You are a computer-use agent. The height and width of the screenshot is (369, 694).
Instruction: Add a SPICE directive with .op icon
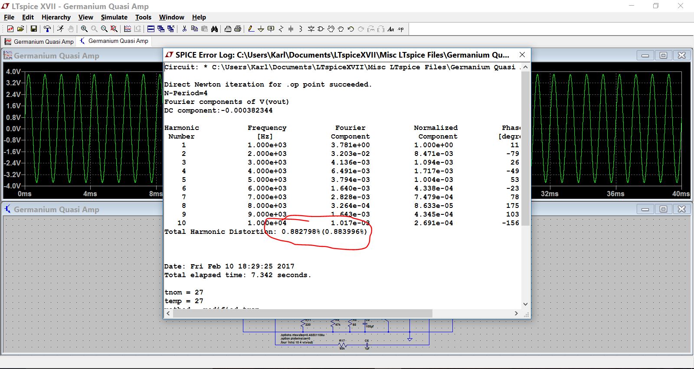[x=401, y=29]
